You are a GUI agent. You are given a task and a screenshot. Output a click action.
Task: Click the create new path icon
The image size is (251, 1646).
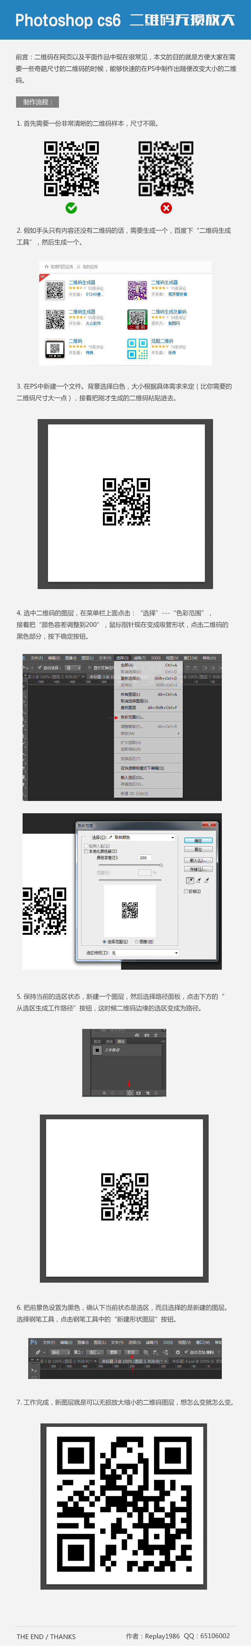(148, 1093)
